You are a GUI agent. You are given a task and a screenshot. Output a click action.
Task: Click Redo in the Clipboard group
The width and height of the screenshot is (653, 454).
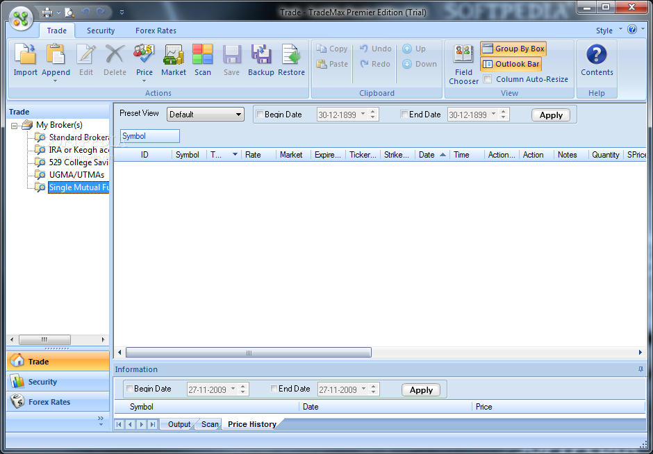pyautogui.click(x=375, y=64)
